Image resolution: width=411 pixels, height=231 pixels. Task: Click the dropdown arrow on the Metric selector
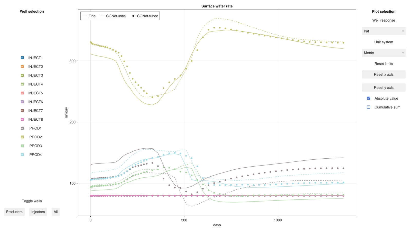click(403, 53)
